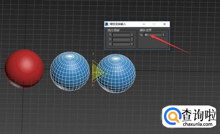Click the spinner arrows beside the % field

pyautogui.click(x=164, y=35)
